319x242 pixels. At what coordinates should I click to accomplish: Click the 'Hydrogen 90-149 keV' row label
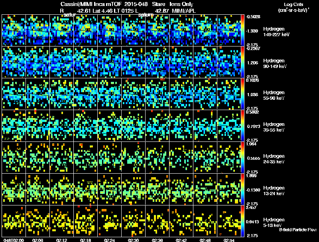click(275, 64)
